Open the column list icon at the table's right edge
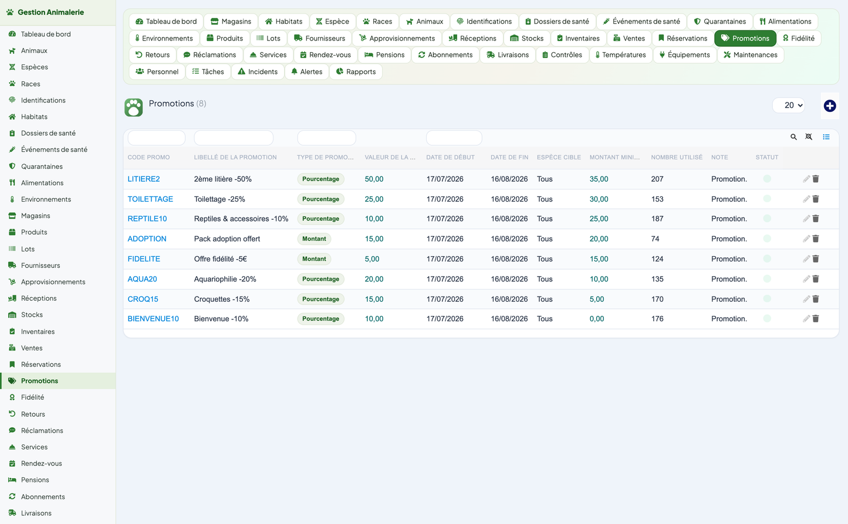Viewport: 848px width, 524px height. (826, 137)
